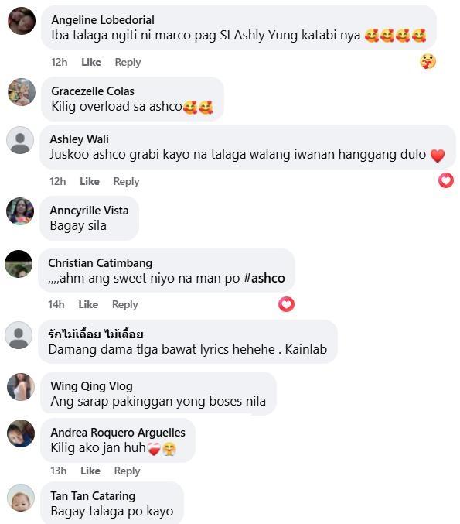Like Ashley Wali's comment

[90, 181]
